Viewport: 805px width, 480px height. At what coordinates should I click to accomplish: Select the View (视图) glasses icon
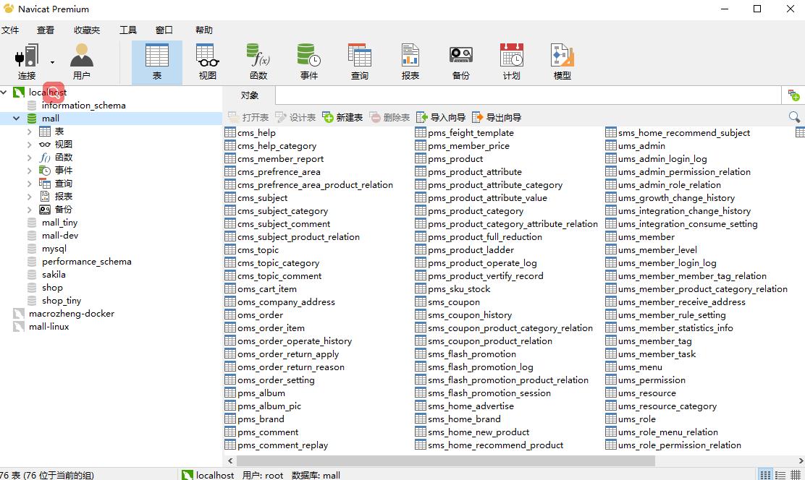pyautogui.click(x=207, y=57)
